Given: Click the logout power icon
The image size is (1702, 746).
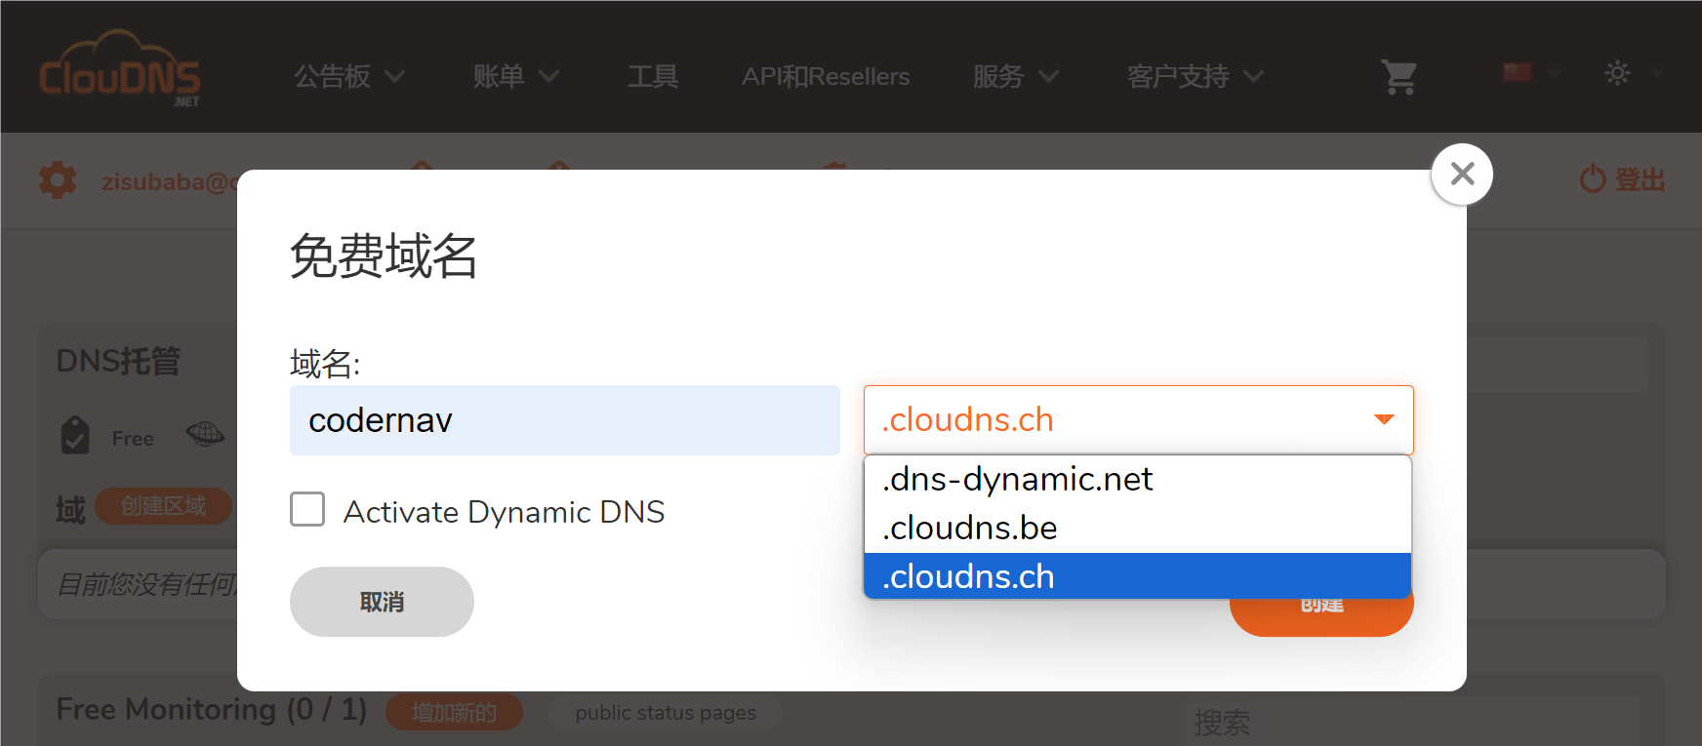Looking at the screenshot, I should point(1593,178).
